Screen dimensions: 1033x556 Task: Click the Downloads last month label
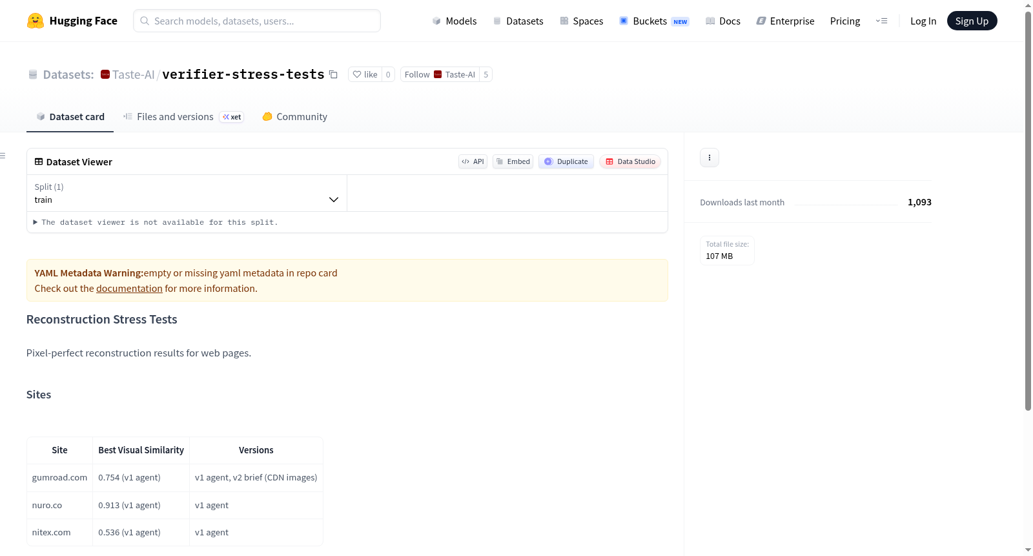click(x=742, y=203)
